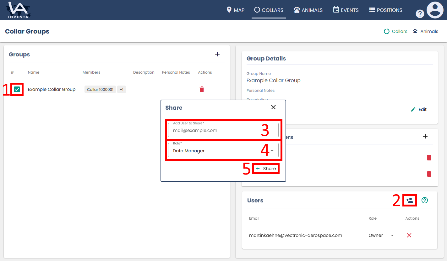This screenshot has height=261, width=447.
Task: Click the help icon in top bar
Action: point(420,13)
